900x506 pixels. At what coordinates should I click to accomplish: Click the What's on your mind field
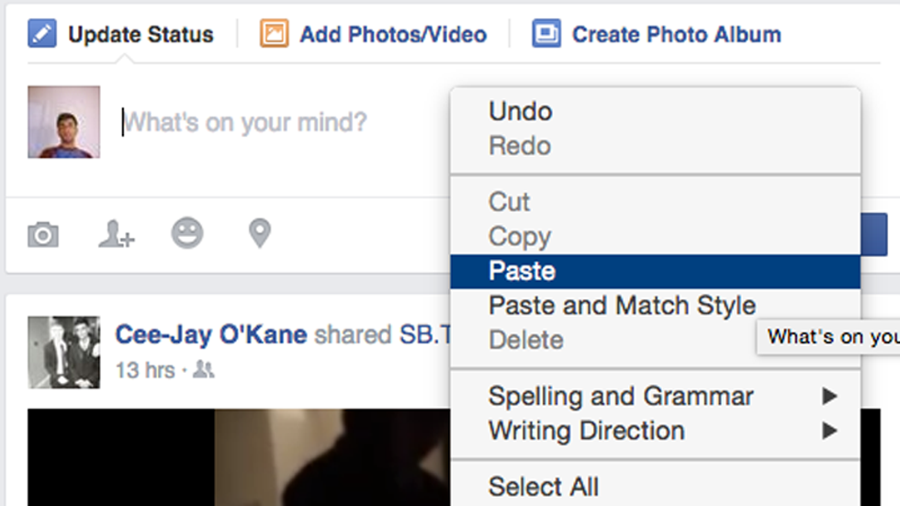pos(276,122)
